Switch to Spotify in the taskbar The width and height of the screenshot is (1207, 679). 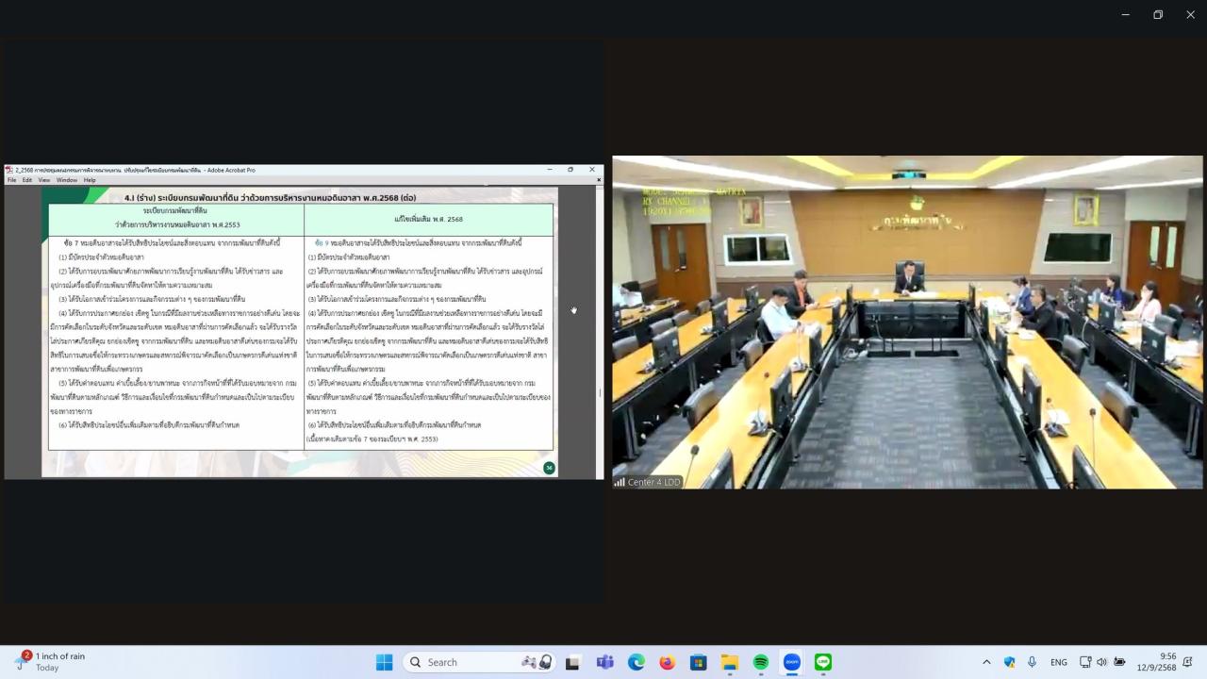point(761,662)
